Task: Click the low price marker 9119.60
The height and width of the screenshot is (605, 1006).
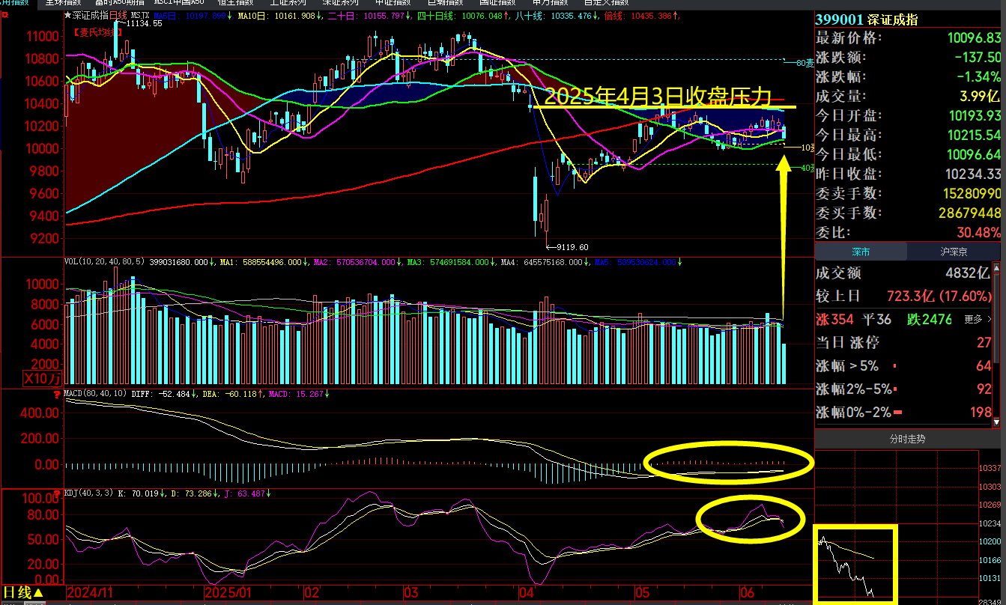Action: click(573, 246)
